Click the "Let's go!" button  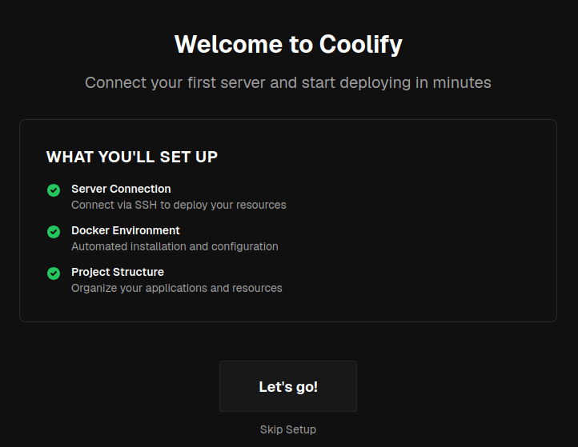click(x=288, y=386)
